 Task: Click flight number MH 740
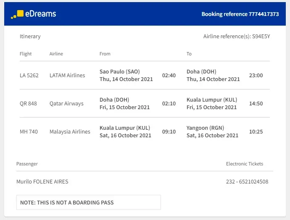coord(29,132)
